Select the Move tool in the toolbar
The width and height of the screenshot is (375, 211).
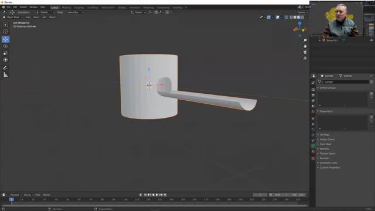click(5, 39)
